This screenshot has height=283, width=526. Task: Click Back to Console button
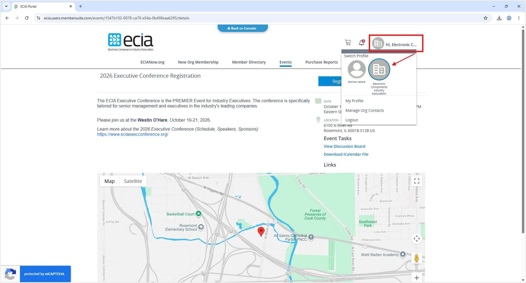tap(243, 28)
